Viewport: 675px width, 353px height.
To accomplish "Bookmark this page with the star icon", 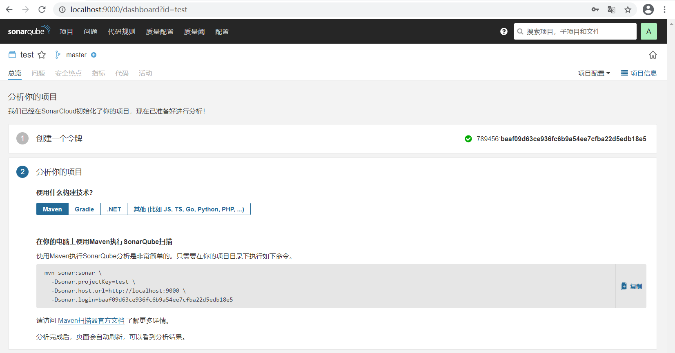I will coord(628,9).
